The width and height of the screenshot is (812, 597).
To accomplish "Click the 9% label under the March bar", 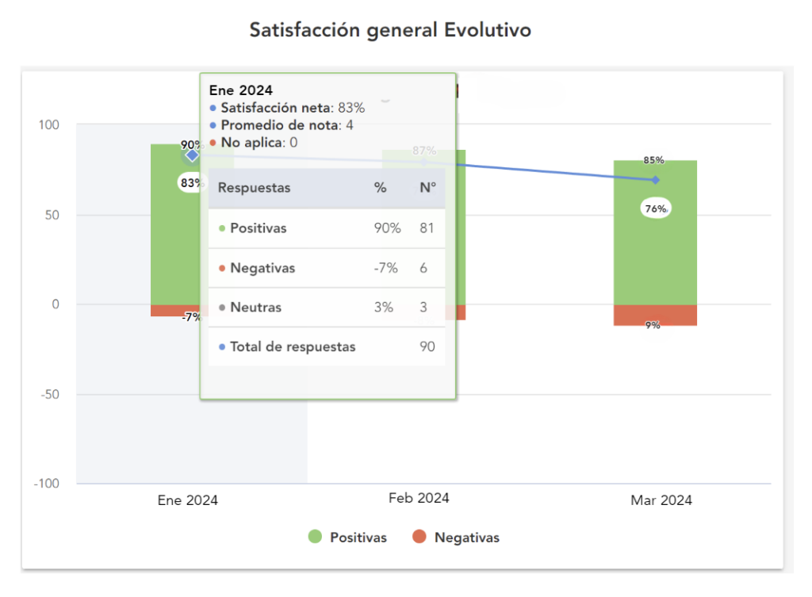I will point(653,325).
